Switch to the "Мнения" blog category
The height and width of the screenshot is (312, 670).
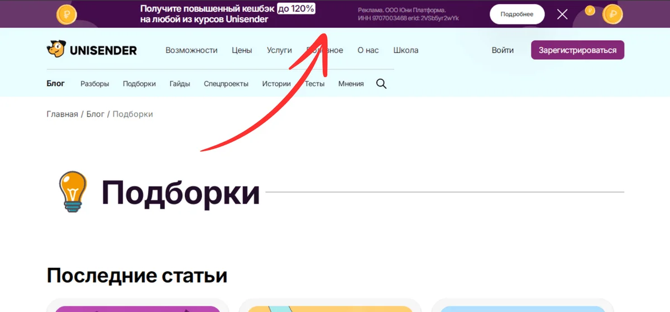click(x=351, y=84)
